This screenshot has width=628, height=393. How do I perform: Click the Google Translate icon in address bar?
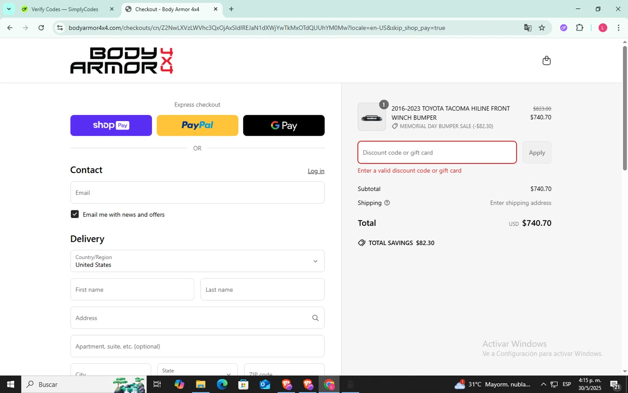(528, 28)
